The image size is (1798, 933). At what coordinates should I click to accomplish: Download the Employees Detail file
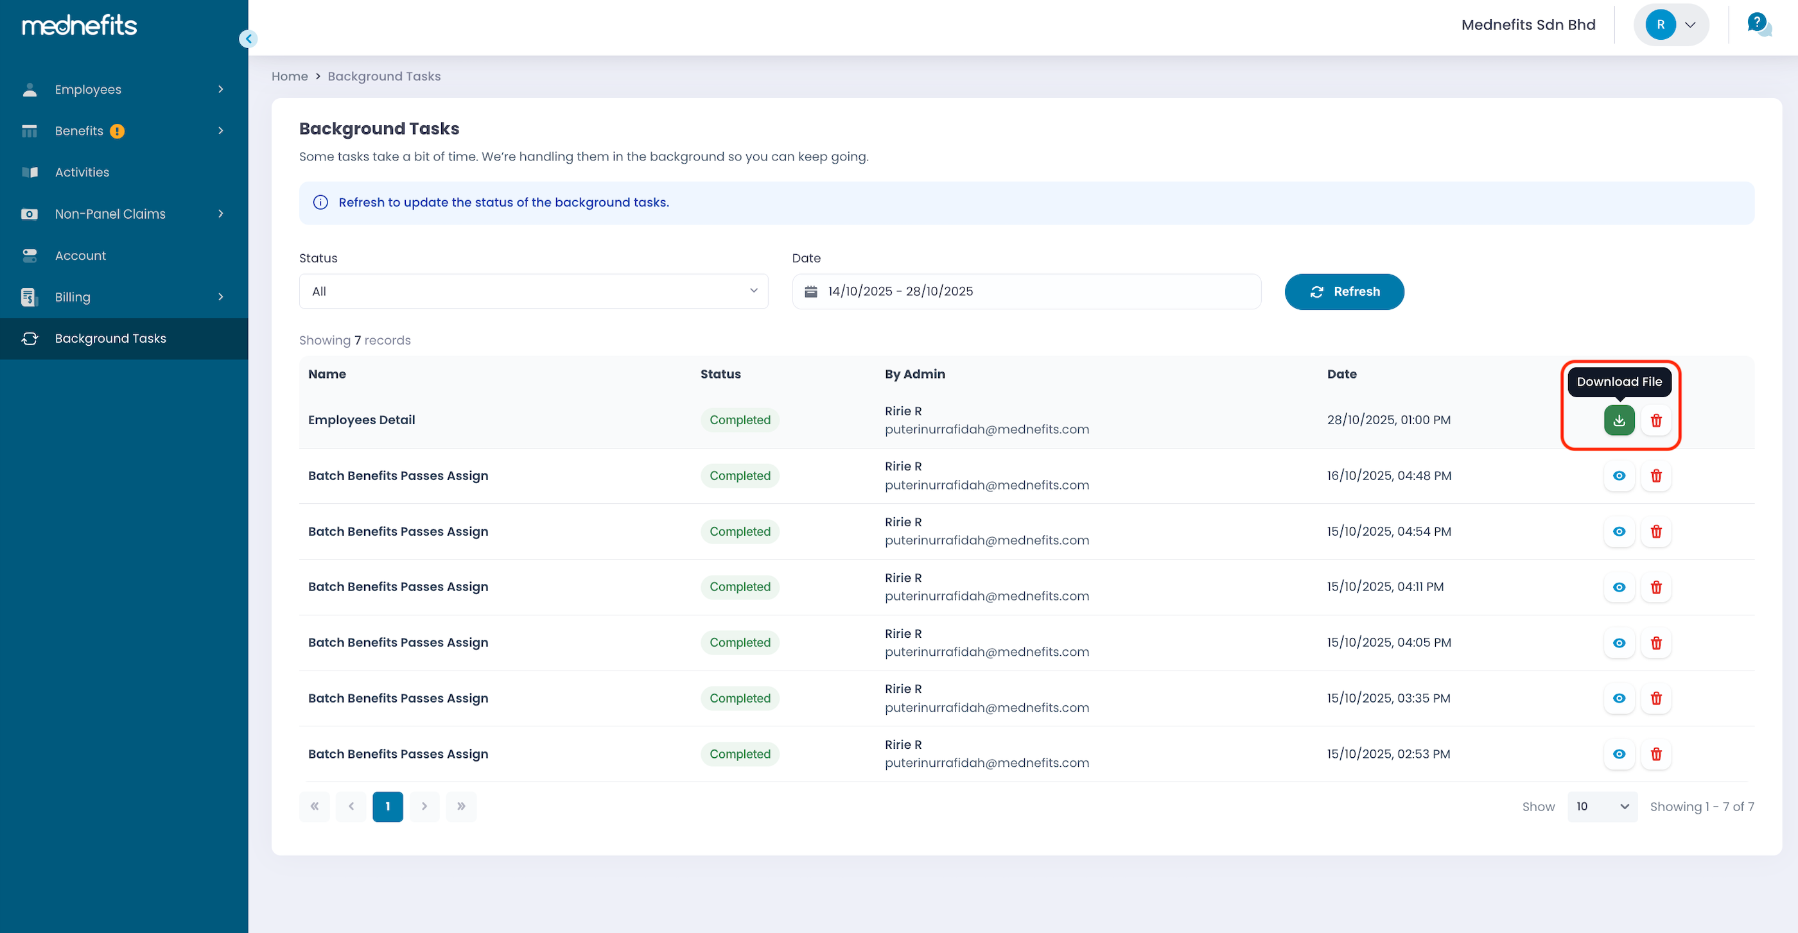tap(1619, 420)
